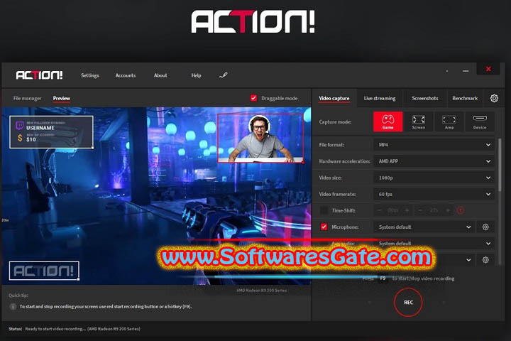
Task: Click the dollar sign tip icon in overlay
Action: coord(20,138)
